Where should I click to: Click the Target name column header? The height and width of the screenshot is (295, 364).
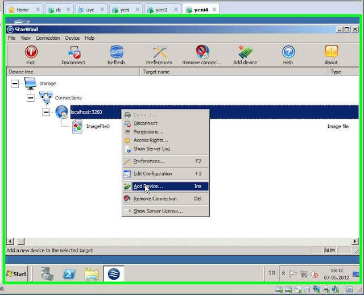coord(234,72)
